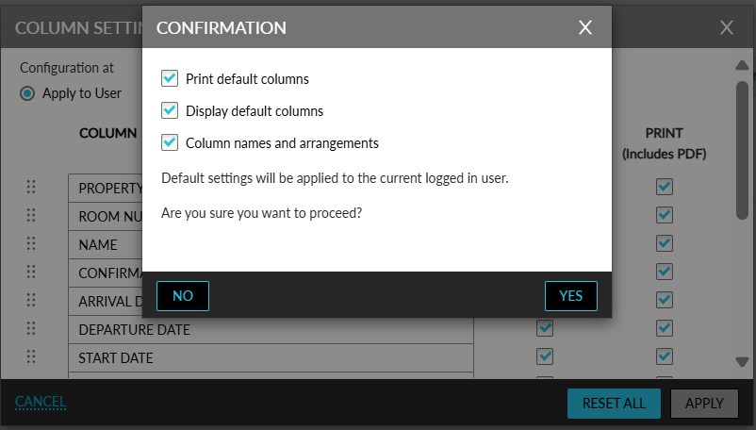Toggle Column names and arrangements checkbox

[170, 142]
